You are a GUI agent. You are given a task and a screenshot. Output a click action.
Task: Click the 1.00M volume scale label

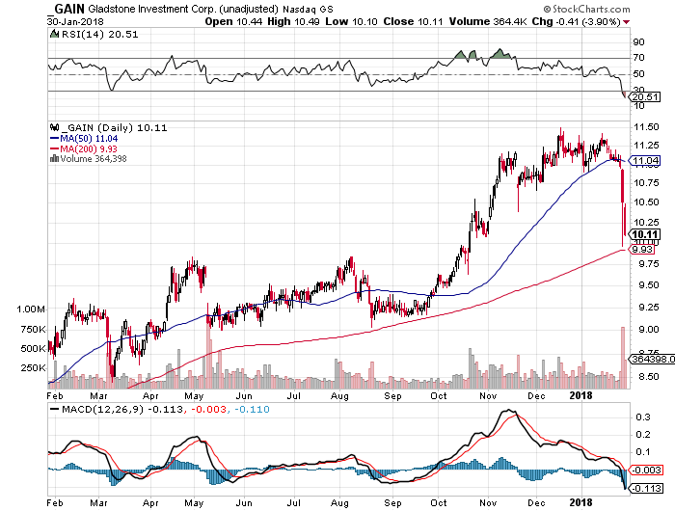(x=31, y=309)
